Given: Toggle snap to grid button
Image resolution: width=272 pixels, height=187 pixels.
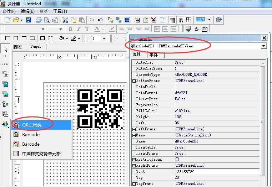Looking at the screenshot, I should pyautogui.click(x=181, y=20).
